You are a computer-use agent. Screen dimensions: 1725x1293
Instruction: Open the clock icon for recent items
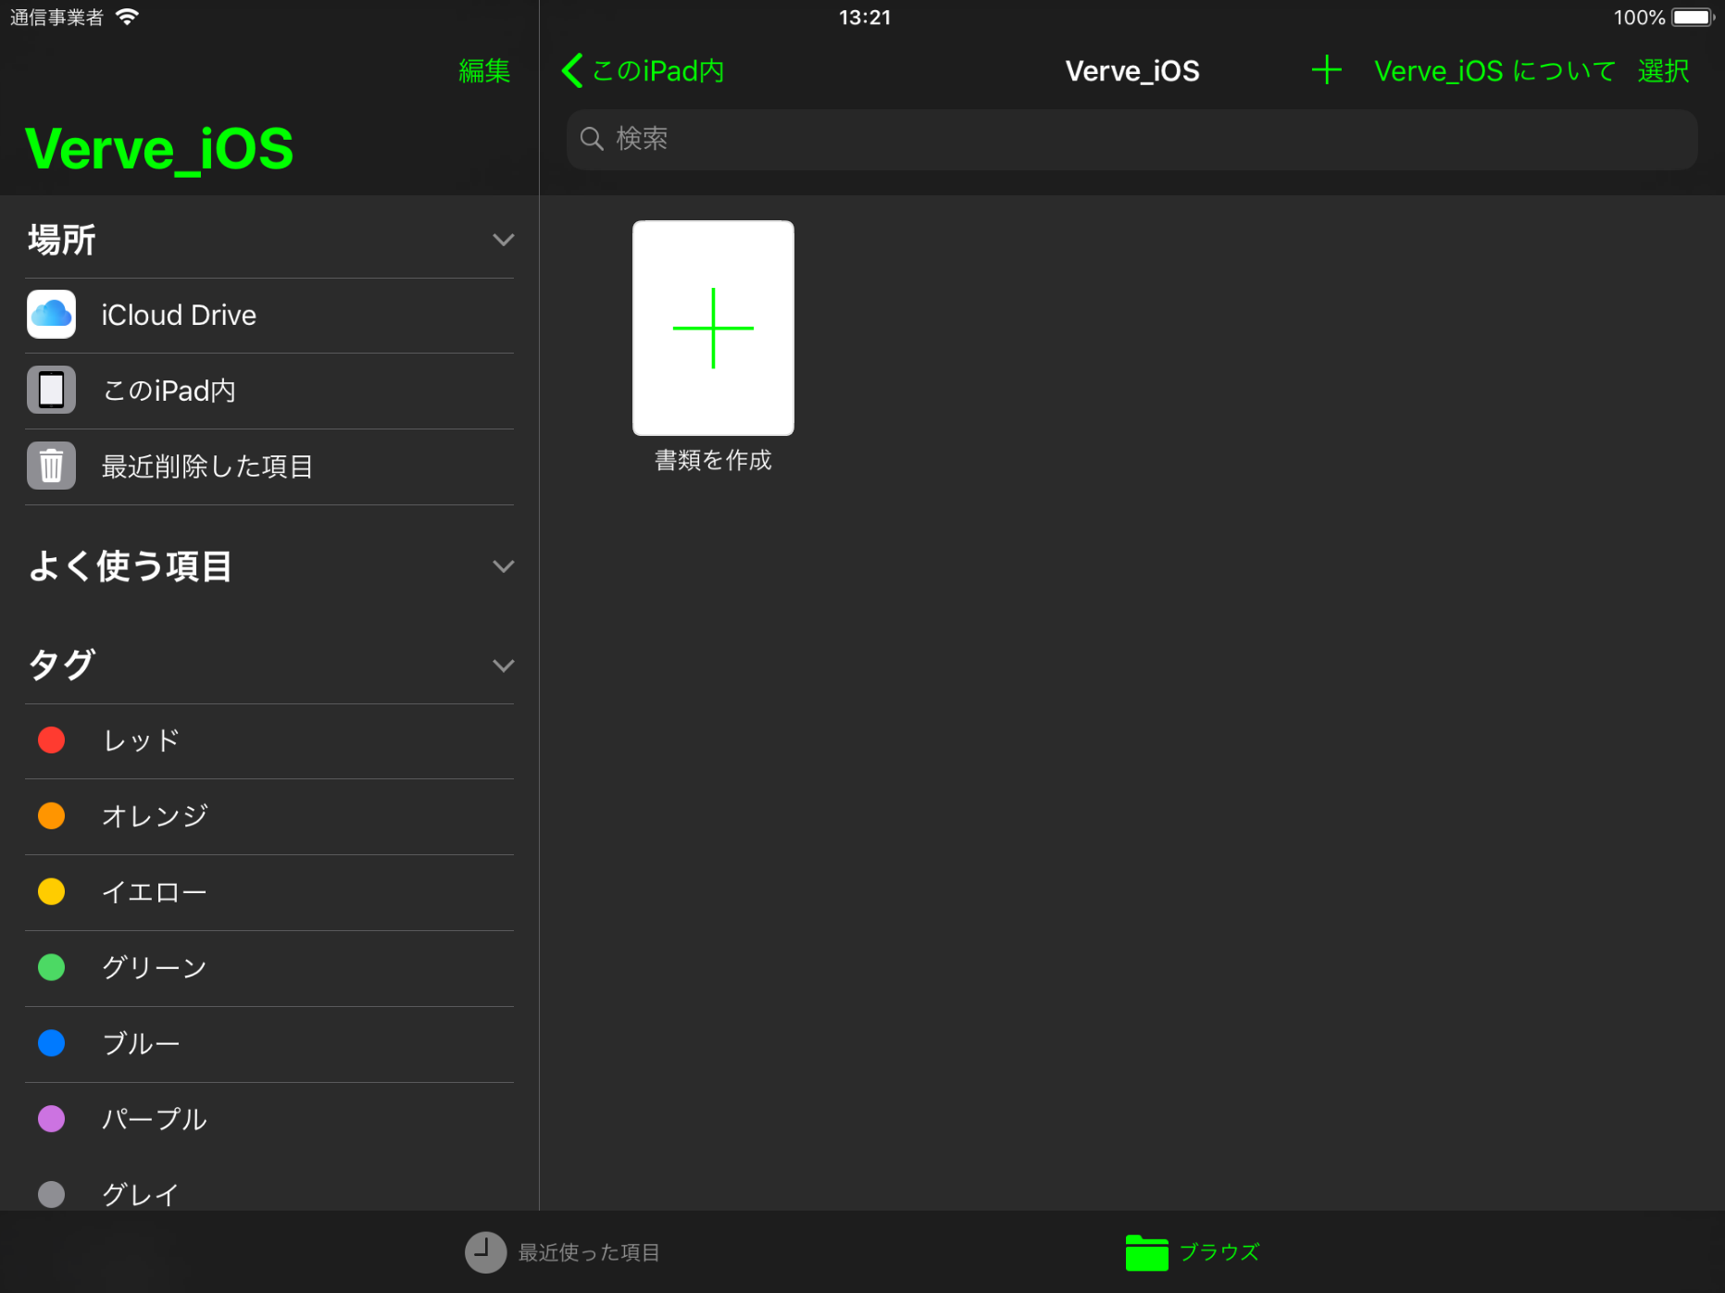[485, 1252]
